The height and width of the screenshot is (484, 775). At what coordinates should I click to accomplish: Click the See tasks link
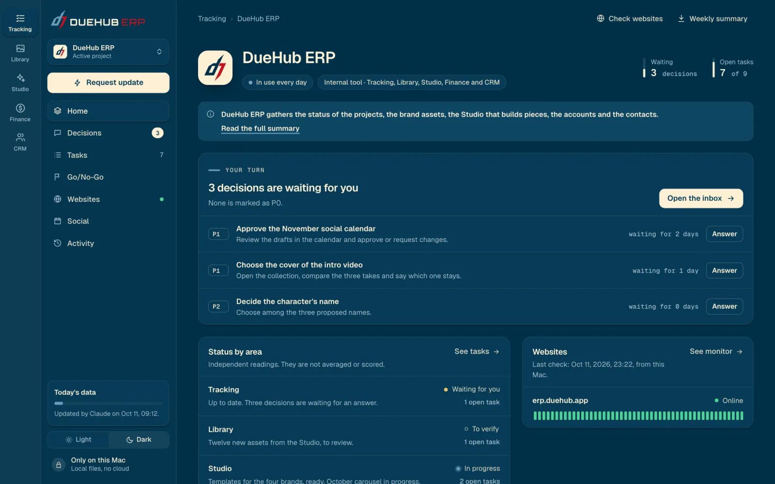[477, 351]
